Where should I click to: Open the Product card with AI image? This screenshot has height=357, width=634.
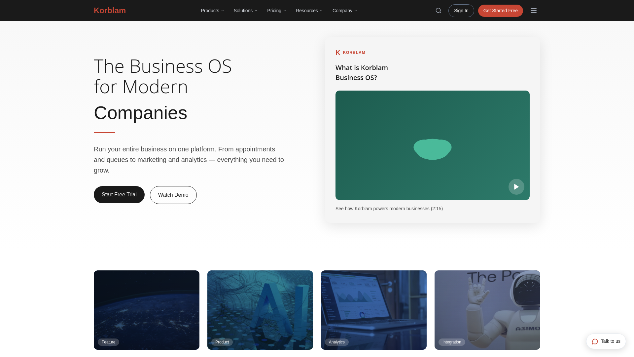click(260, 310)
